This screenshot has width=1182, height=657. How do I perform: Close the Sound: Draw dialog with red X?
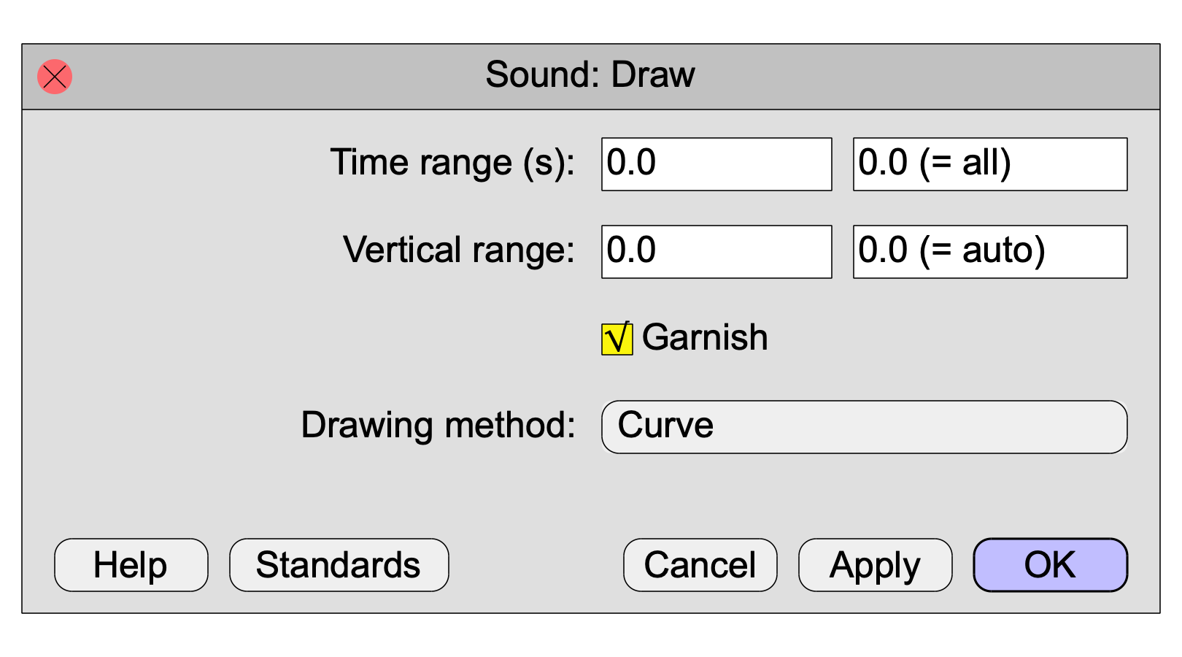(55, 77)
